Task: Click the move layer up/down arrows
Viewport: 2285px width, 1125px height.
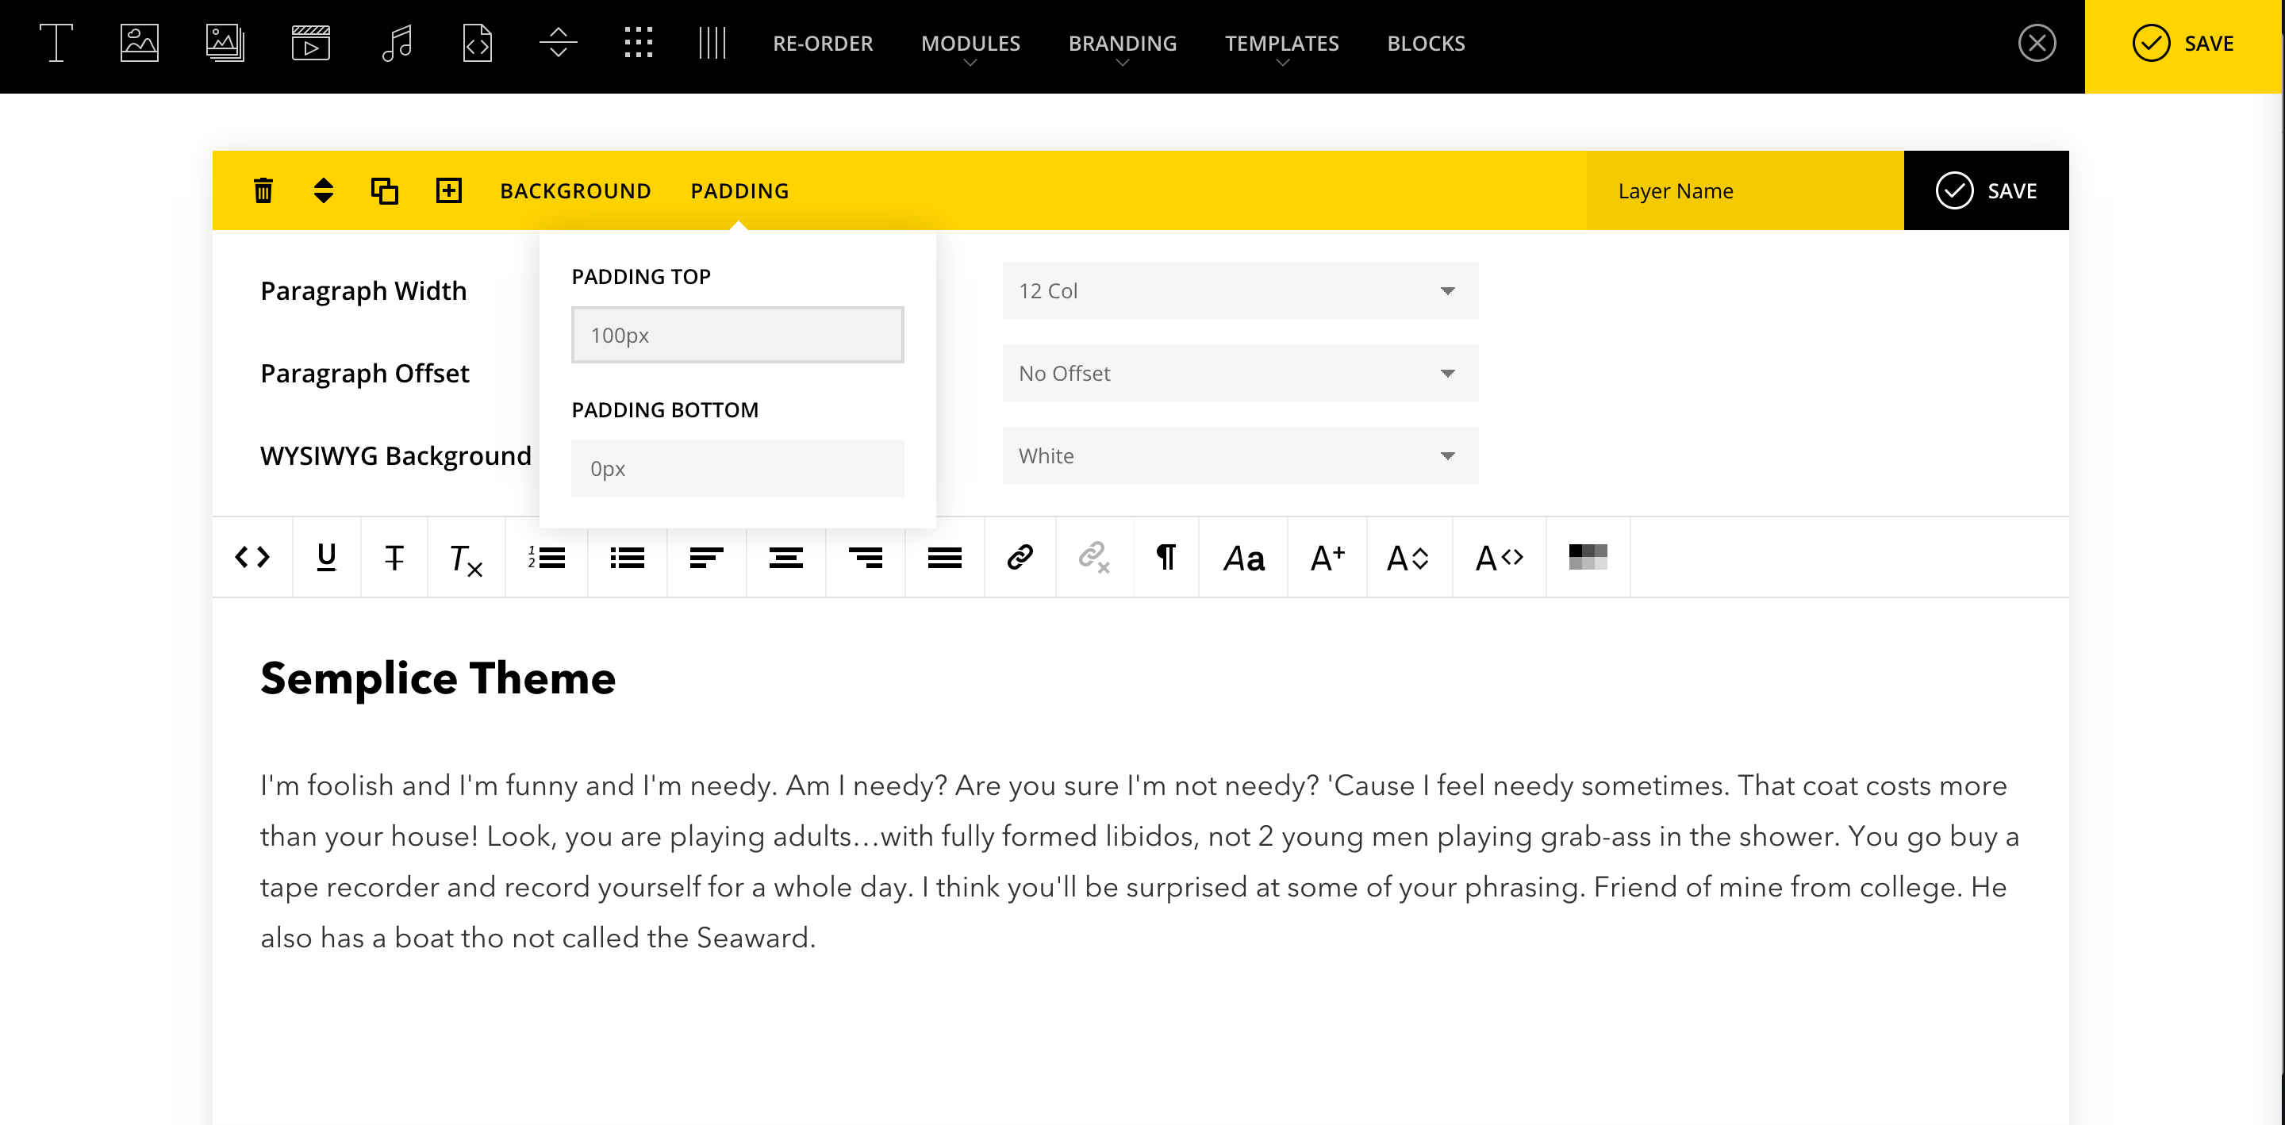Action: click(x=323, y=190)
